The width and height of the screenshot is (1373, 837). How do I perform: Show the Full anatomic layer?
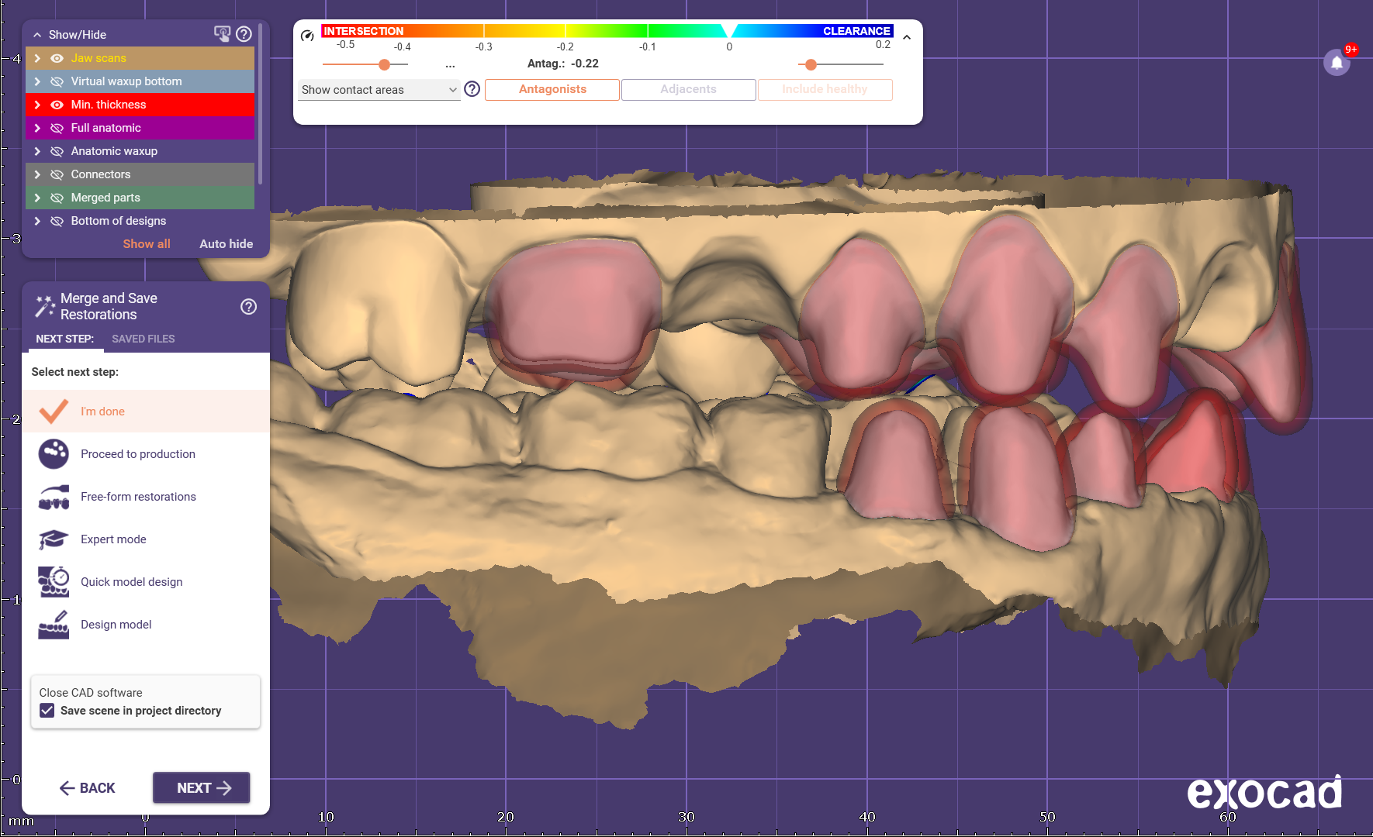pyautogui.click(x=57, y=128)
